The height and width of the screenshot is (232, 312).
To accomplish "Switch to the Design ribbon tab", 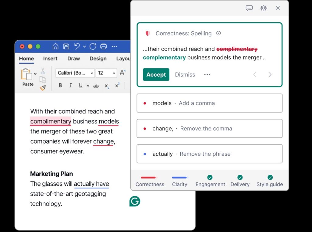I will [x=98, y=59].
